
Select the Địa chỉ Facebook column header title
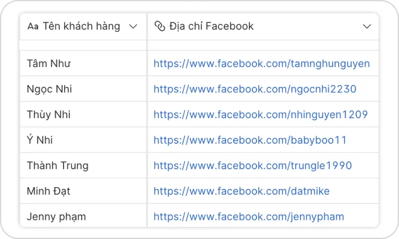212,26
